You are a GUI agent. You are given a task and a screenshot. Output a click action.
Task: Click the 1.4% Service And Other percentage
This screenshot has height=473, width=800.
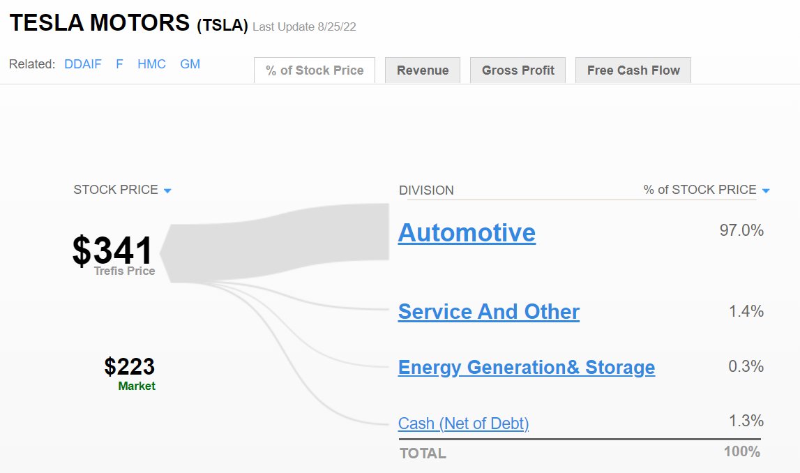[746, 311]
